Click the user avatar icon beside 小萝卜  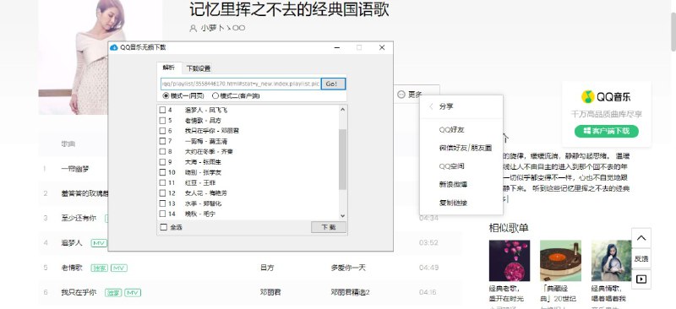pyautogui.click(x=193, y=28)
